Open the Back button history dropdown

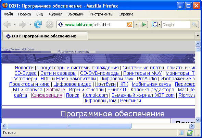(15, 24)
